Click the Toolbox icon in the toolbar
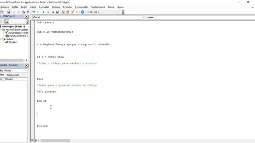Screen dimensions: 255x143 (x=76, y=12)
